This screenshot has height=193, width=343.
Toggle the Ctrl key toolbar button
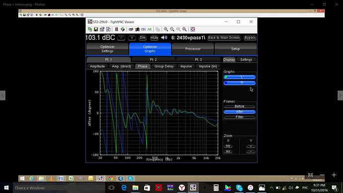pyautogui.click(x=143, y=29)
